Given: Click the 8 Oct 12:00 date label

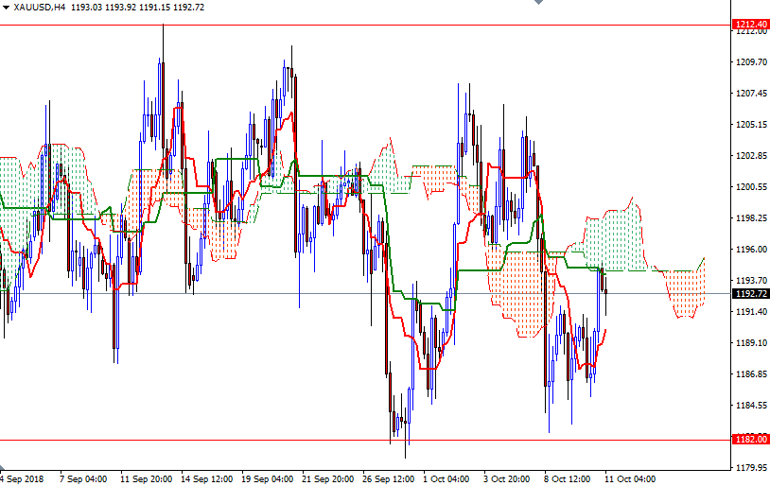Looking at the screenshot, I should pos(569,478).
